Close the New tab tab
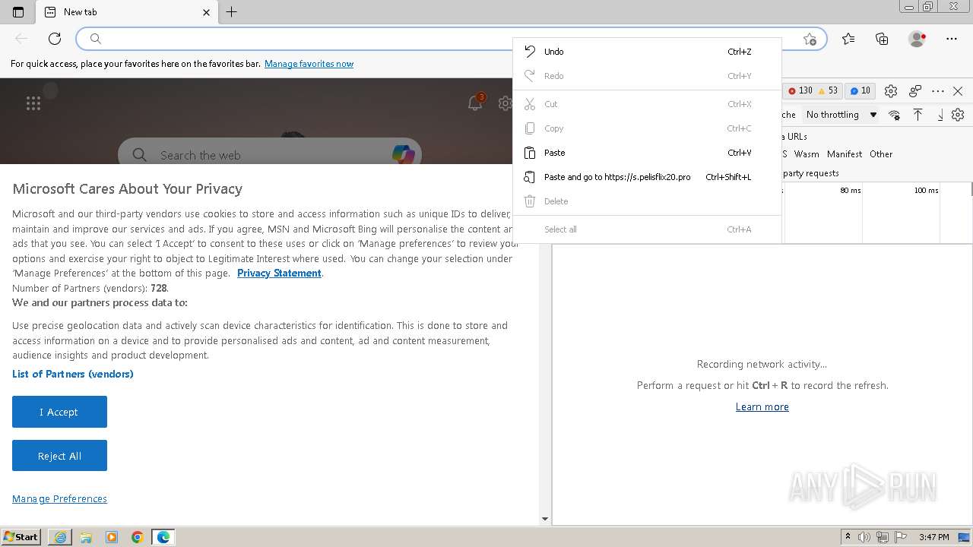The width and height of the screenshot is (973, 547). click(207, 12)
